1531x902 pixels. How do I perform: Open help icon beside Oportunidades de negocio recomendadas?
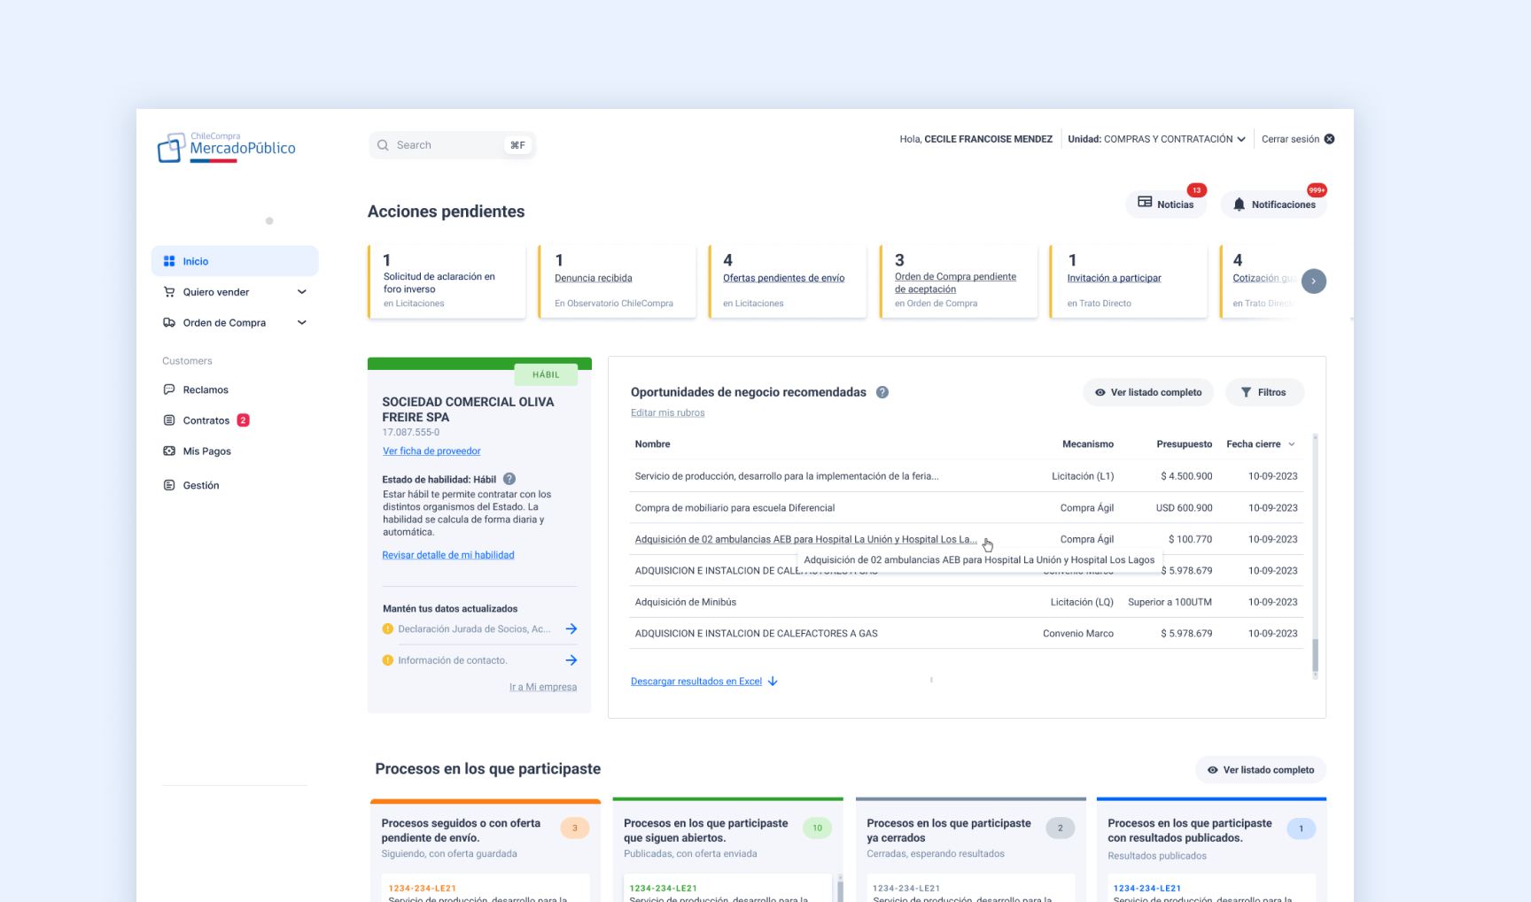(882, 391)
